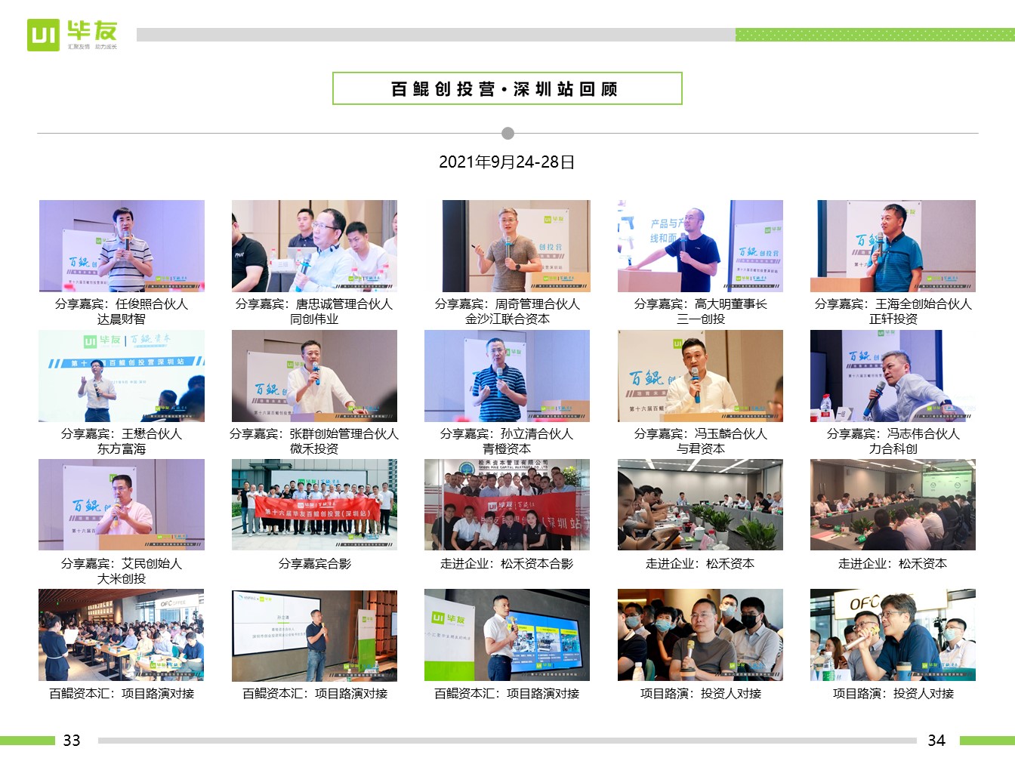Click the firm name 微禾投资
Image resolution: width=1015 pixels, height=761 pixels.
pos(314,449)
